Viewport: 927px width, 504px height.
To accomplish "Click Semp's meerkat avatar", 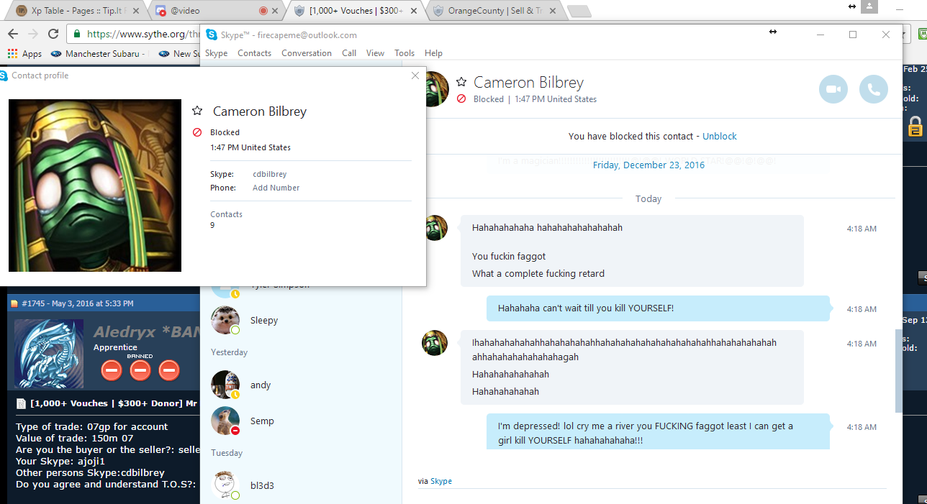I will point(225,421).
